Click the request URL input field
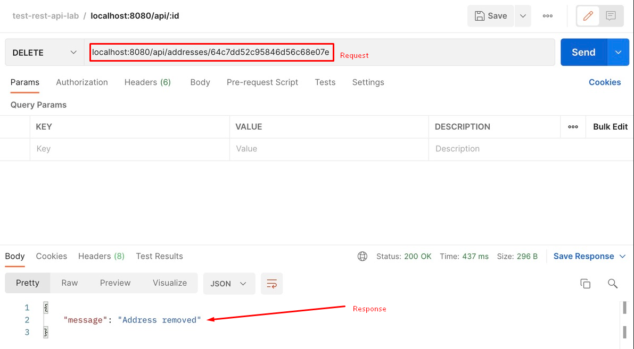This screenshot has width=634, height=349. pyautogui.click(x=211, y=52)
